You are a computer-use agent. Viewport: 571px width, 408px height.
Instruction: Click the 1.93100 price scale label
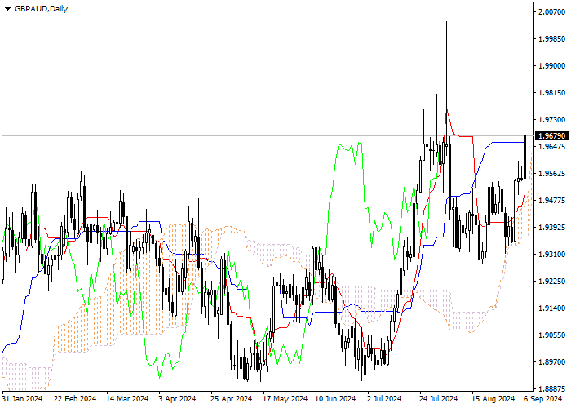click(x=551, y=255)
